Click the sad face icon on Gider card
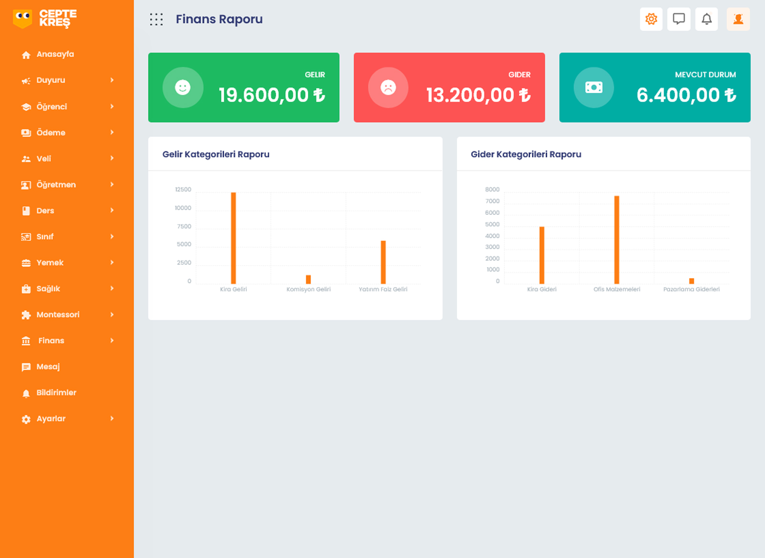Image resolution: width=765 pixels, height=558 pixels. pyautogui.click(x=388, y=88)
